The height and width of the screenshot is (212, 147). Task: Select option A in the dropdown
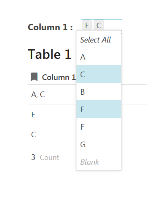click(x=99, y=57)
